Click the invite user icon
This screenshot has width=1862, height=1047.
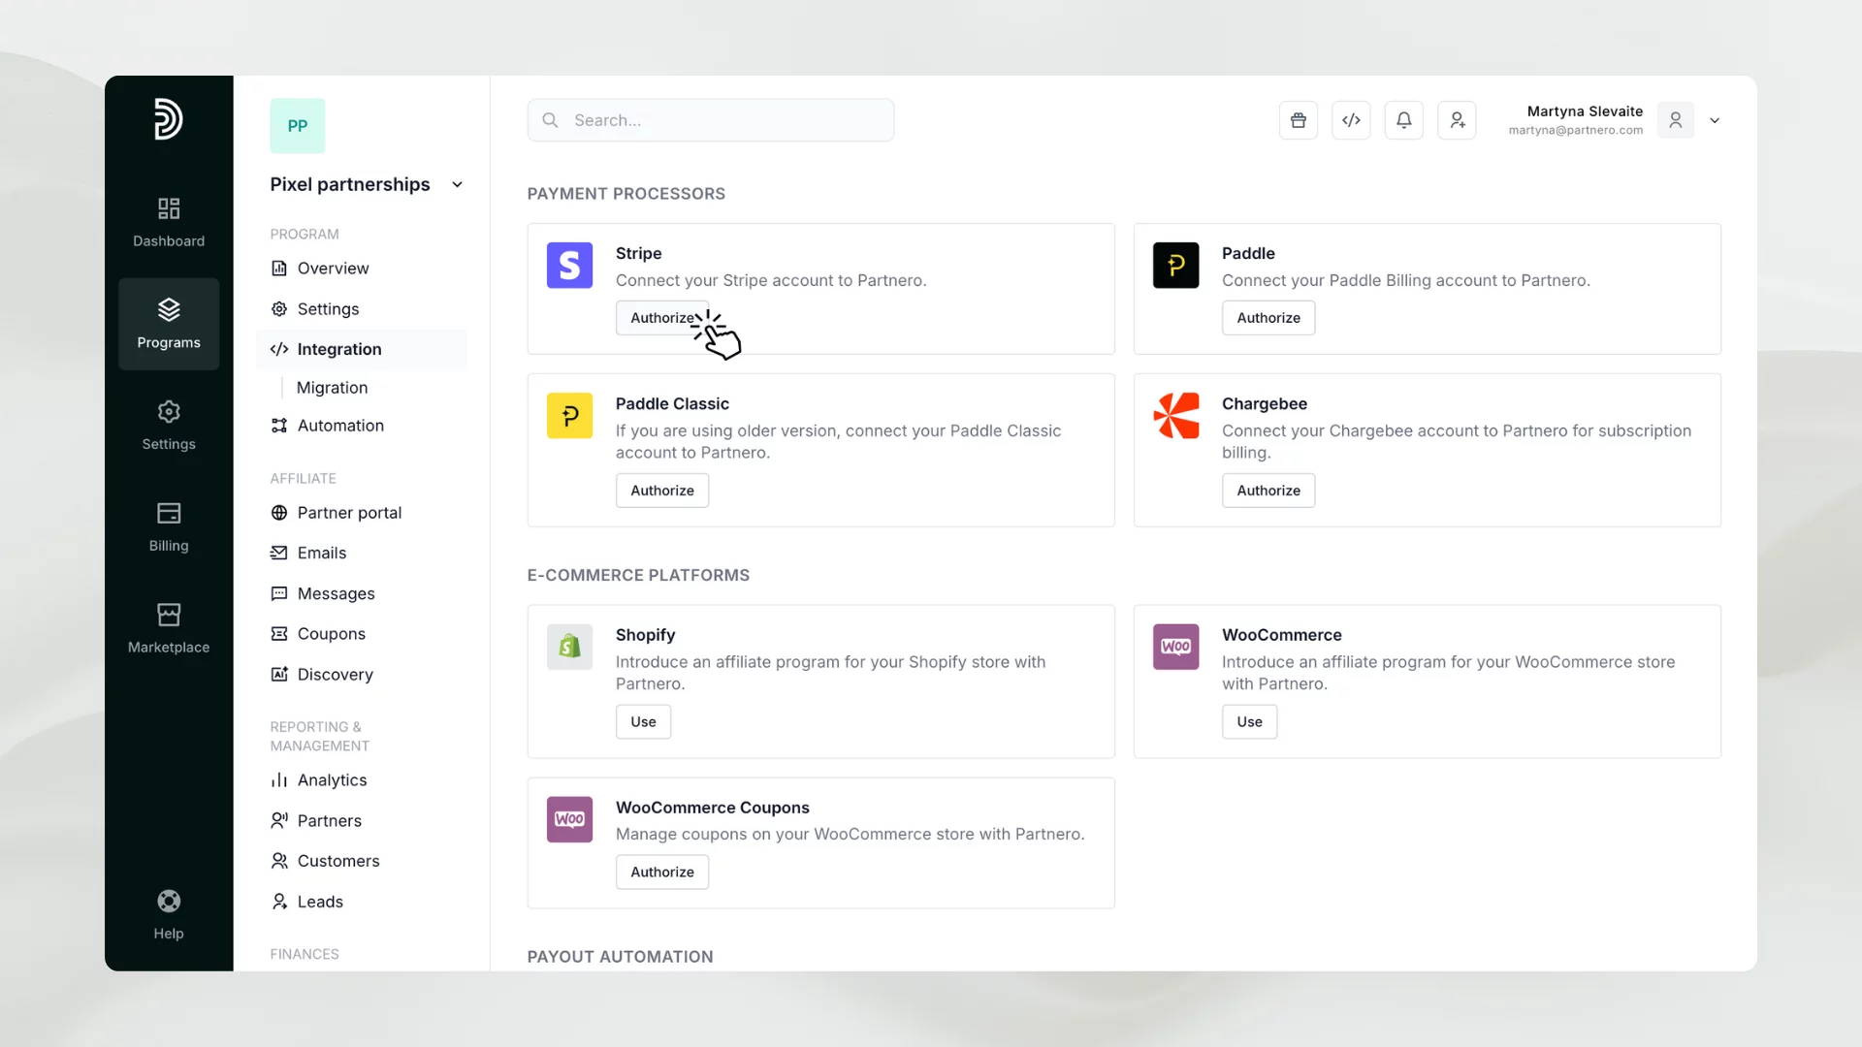tap(1457, 119)
